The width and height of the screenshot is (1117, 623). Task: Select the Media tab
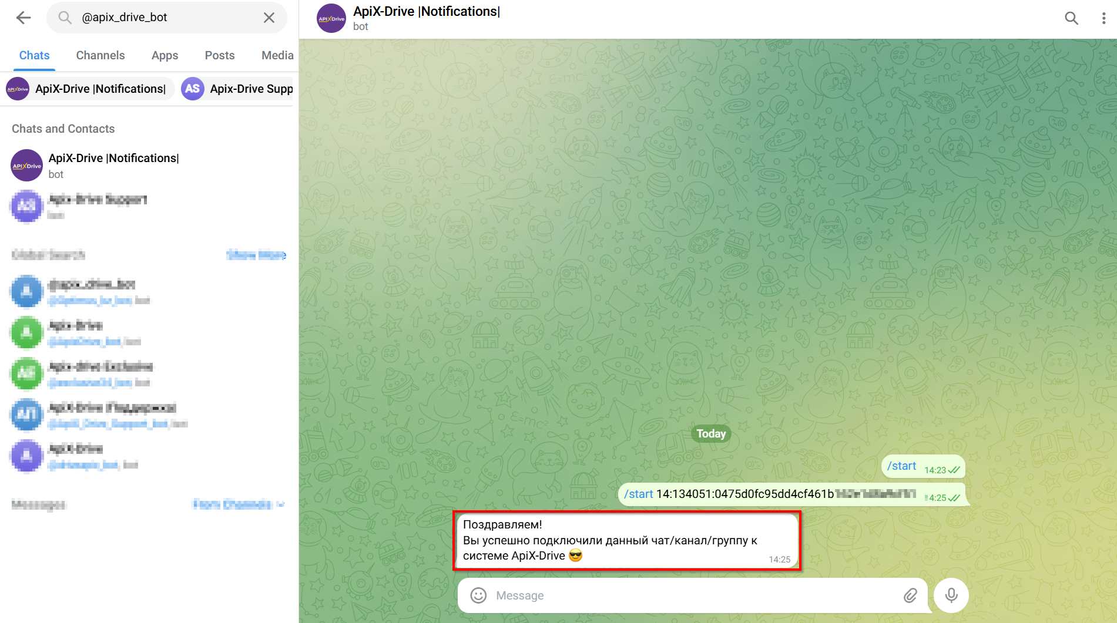pos(277,55)
